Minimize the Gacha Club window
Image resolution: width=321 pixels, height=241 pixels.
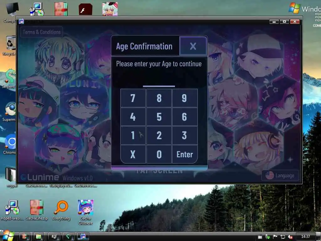tap(274, 22)
